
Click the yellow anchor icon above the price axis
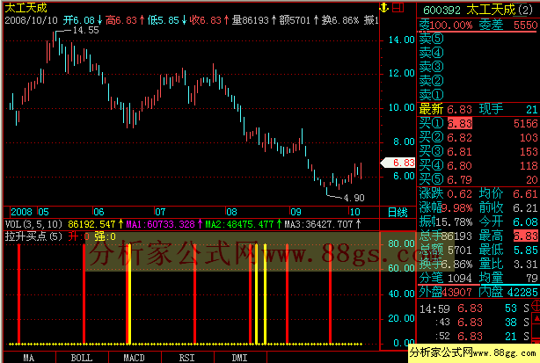click(383, 7)
